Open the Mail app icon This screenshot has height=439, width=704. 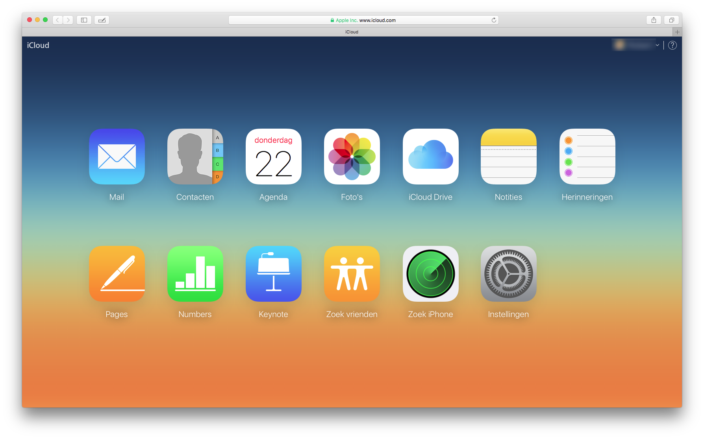pos(117,157)
